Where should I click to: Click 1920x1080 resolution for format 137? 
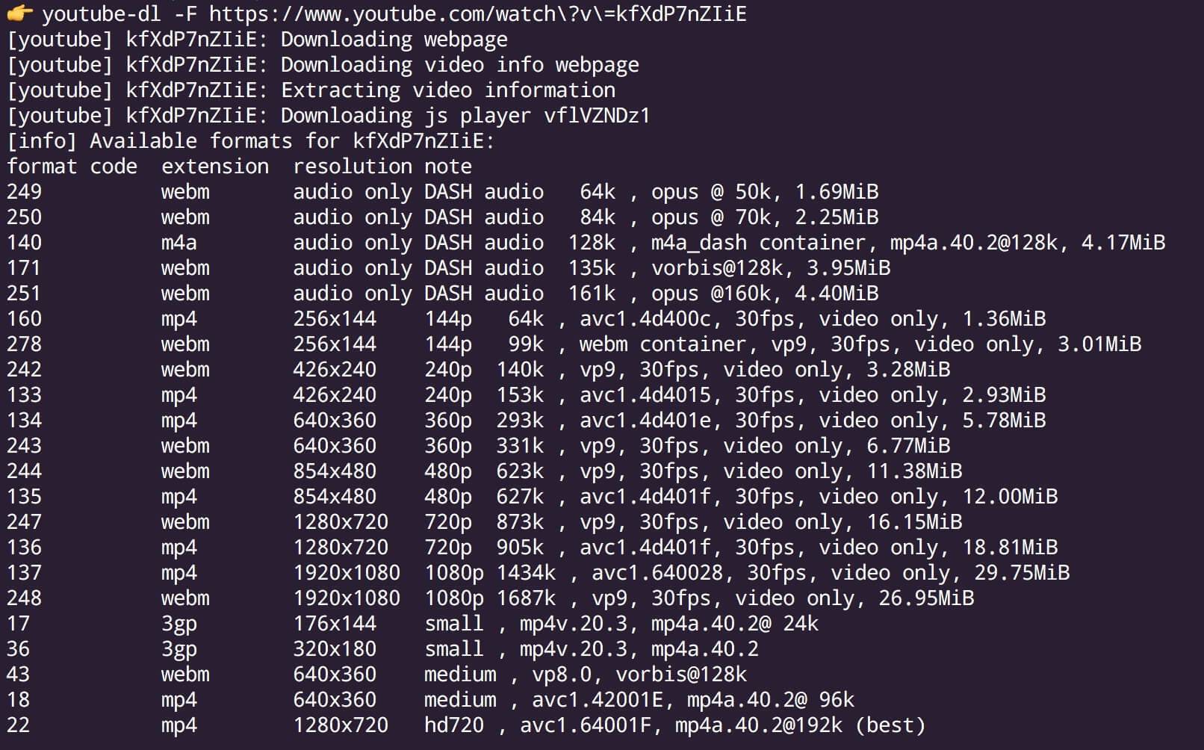coord(347,573)
